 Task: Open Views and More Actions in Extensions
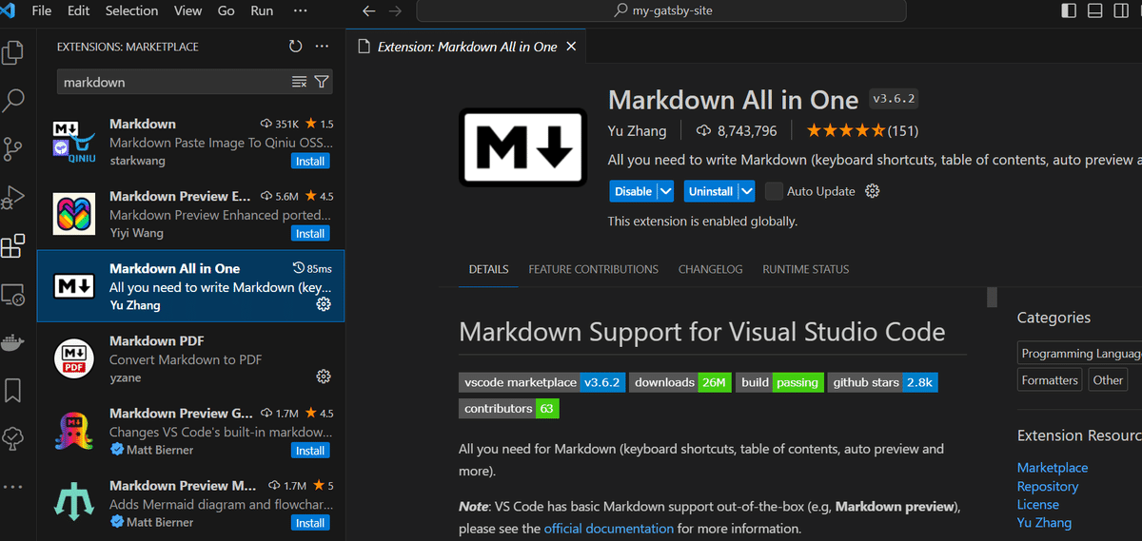tap(322, 47)
